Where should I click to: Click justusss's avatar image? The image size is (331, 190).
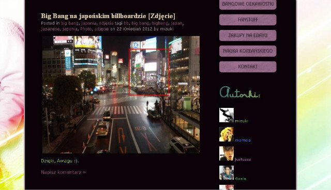point(227,153)
